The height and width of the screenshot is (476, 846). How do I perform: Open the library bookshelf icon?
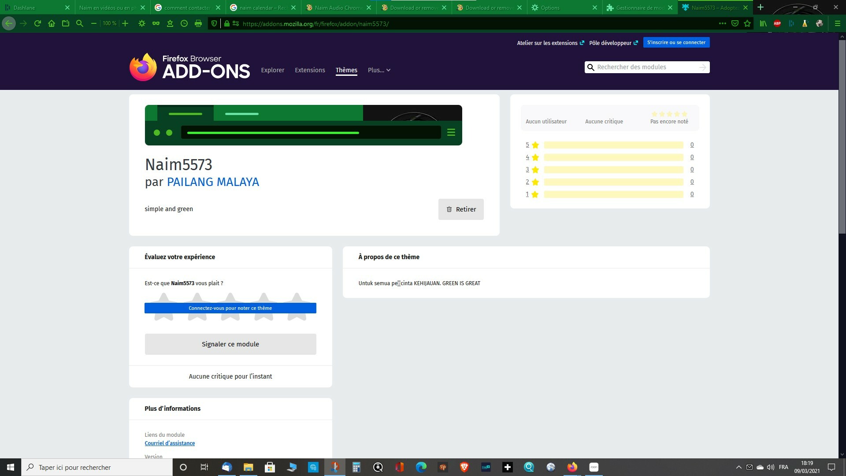click(763, 23)
